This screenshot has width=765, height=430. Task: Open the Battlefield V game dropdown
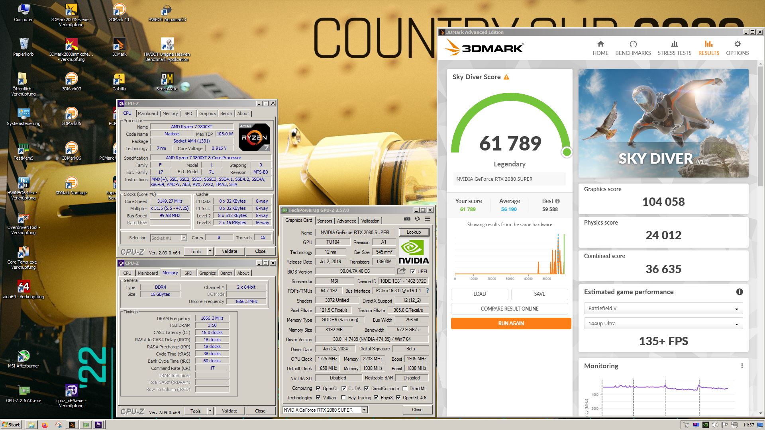[663, 309]
